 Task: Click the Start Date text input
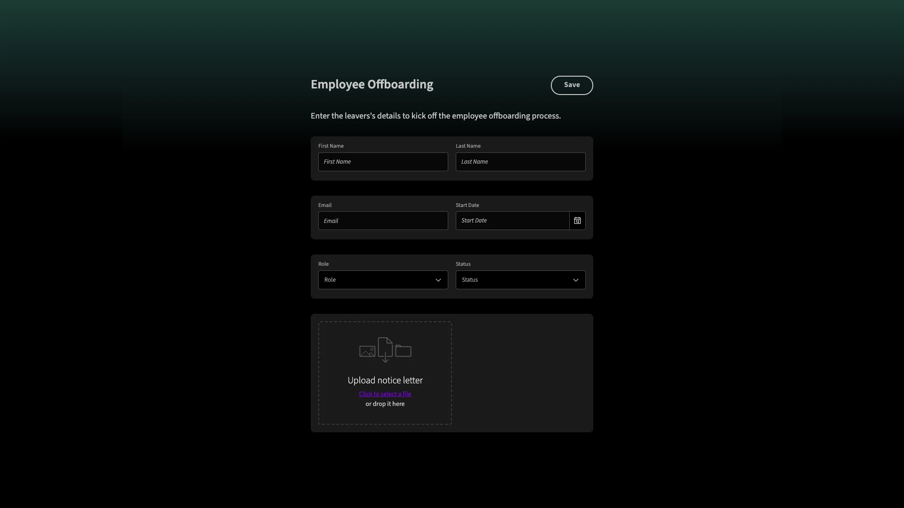tap(512, 221)
